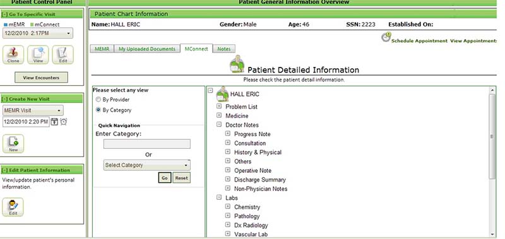Click the alarm clock icon beside visit date

coord(64,122)
